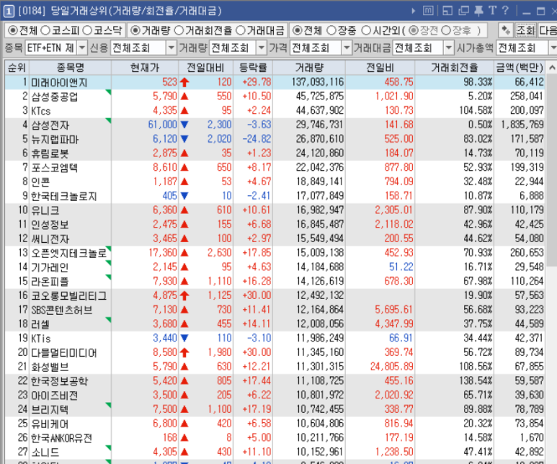This screenshot has height=464, width=557.
Task: Open the 종목 ETF+ETN dropdown
Action: tap(82, 48)
